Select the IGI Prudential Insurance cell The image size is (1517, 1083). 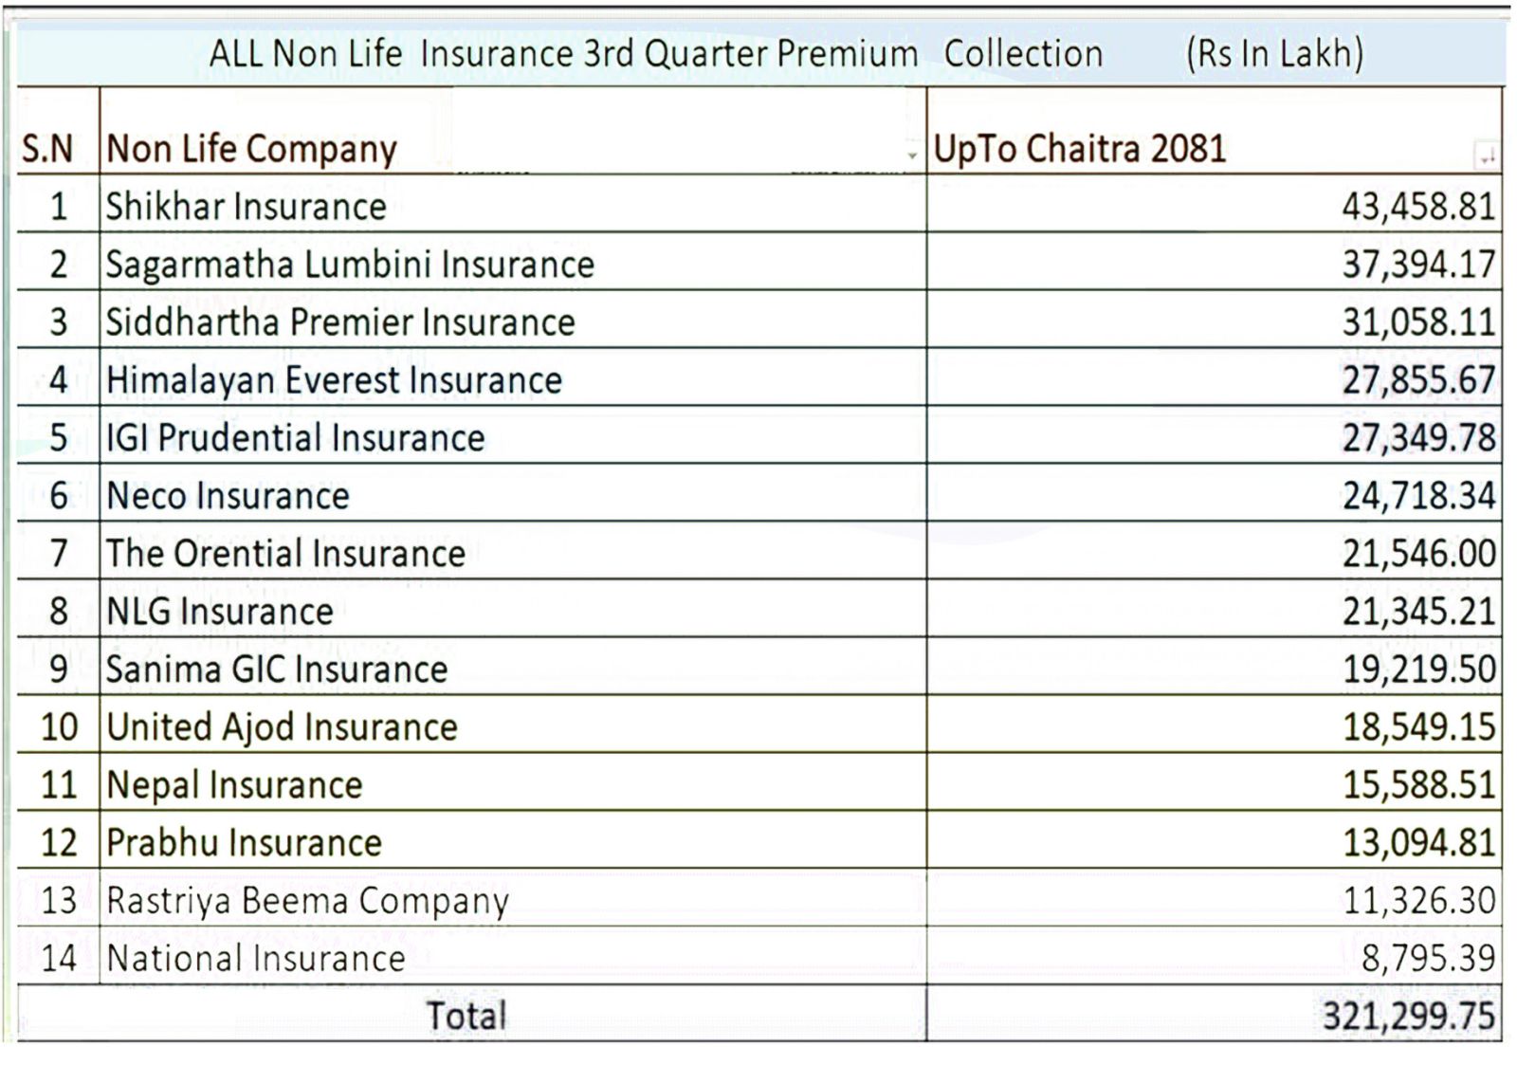[x=295, y=438]
